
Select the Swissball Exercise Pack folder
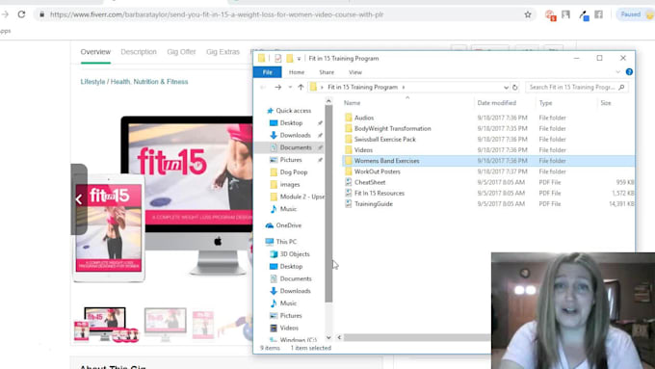pos(385,139)
